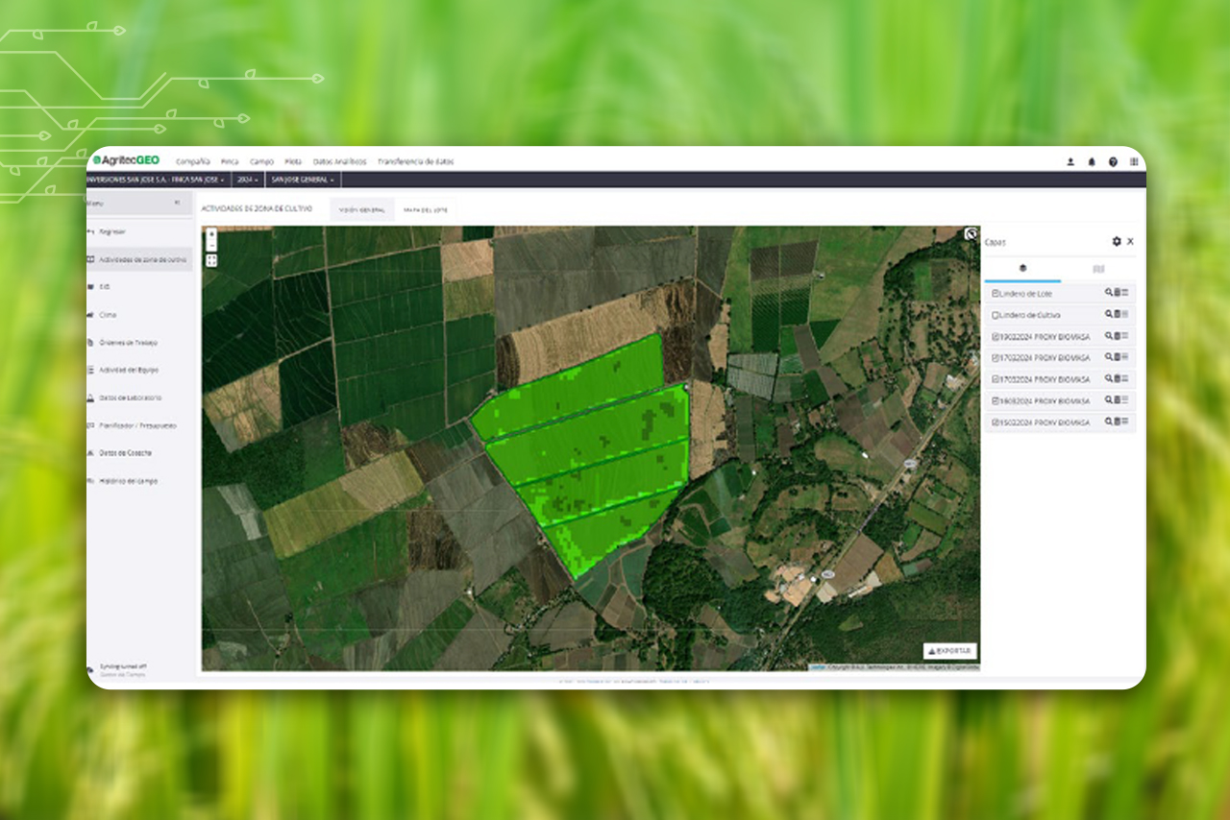Enable the Lindero de Cultivo checkbox
This screenshot has height=820, width=1230.
click(x=996, y=314)
